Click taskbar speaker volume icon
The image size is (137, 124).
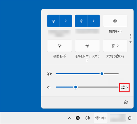(x=103, y=118)
